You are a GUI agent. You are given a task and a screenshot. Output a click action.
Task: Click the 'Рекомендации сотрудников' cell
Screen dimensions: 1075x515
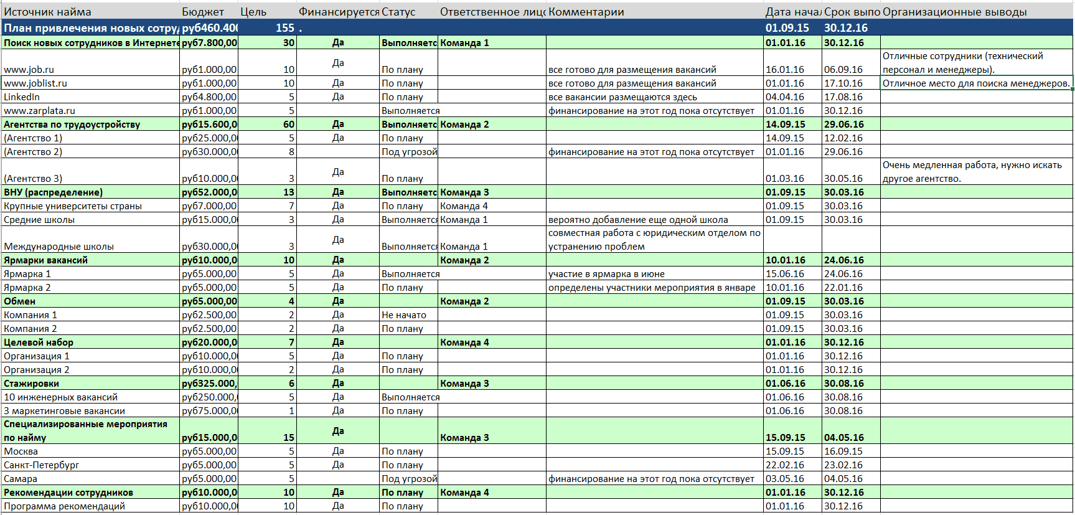90,492
